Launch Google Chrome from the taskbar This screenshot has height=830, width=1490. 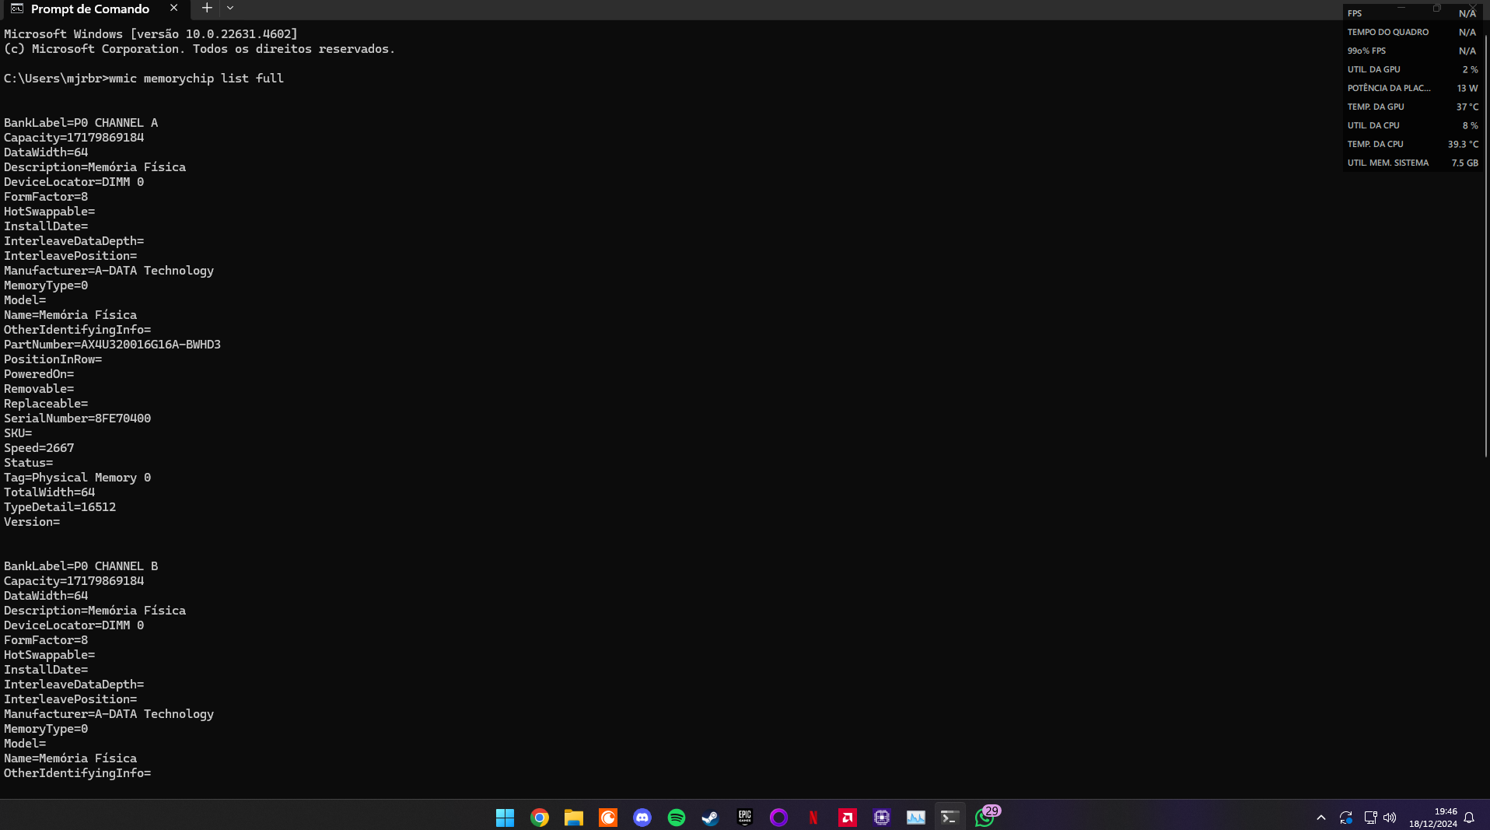pos(539,818)
